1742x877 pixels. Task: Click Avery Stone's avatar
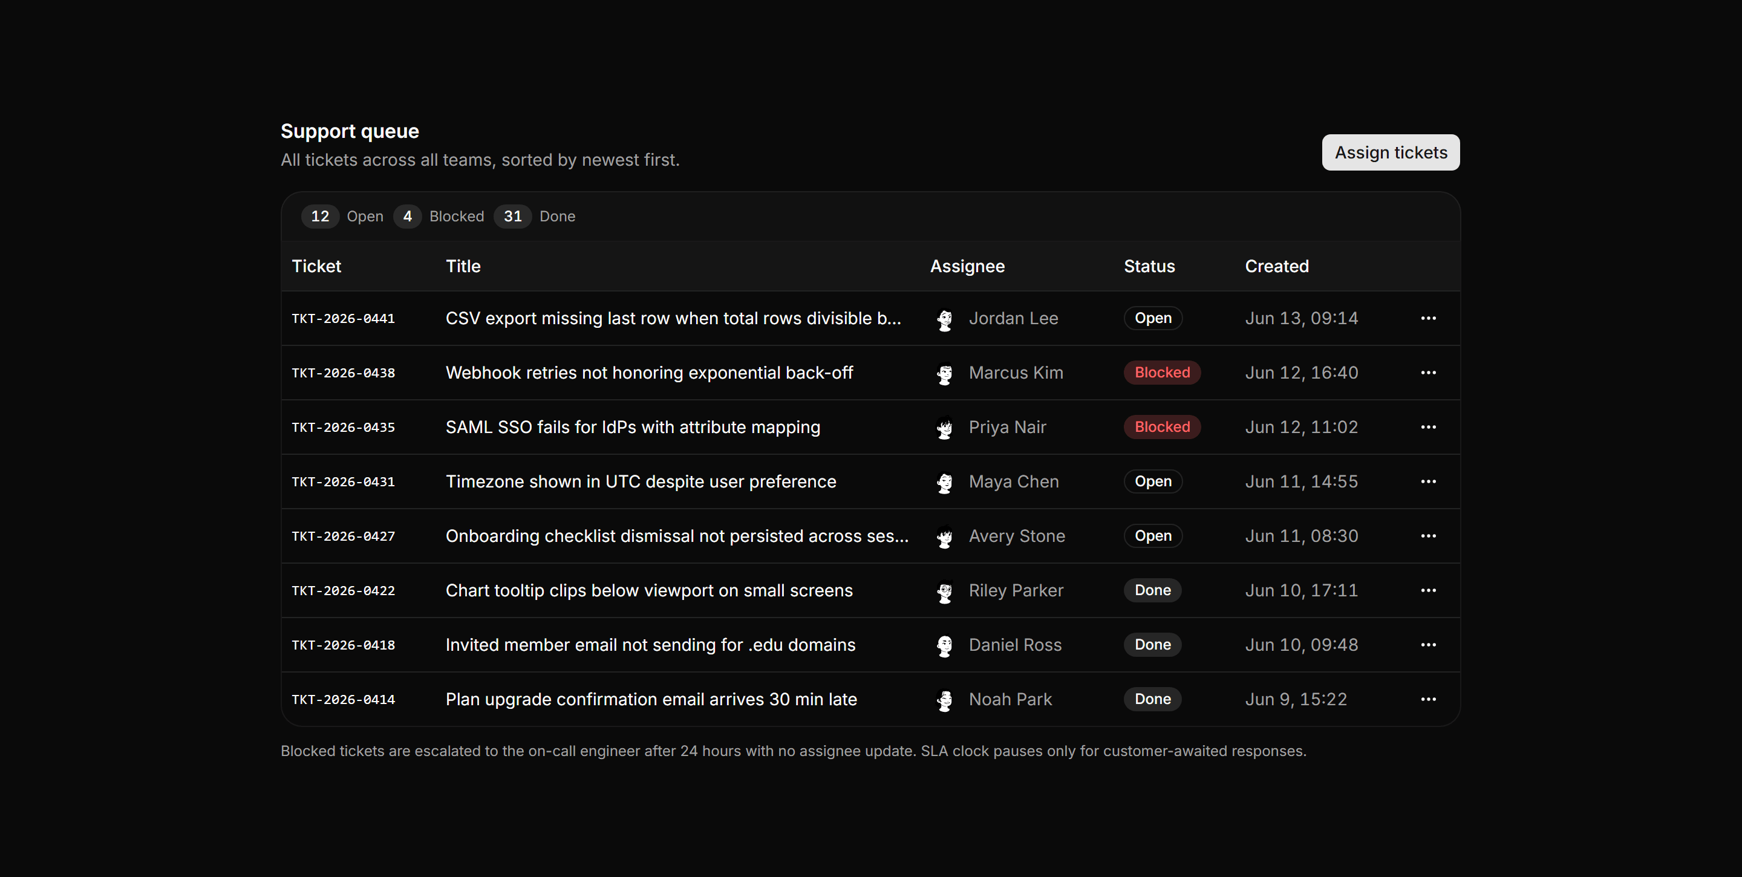coord(945,536)
